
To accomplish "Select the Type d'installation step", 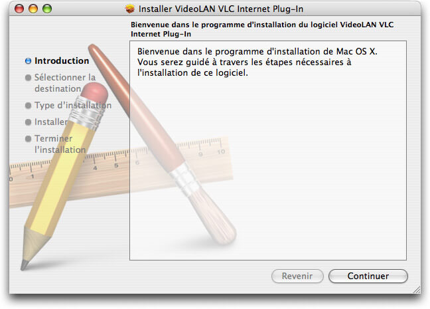I will point(73,105).
